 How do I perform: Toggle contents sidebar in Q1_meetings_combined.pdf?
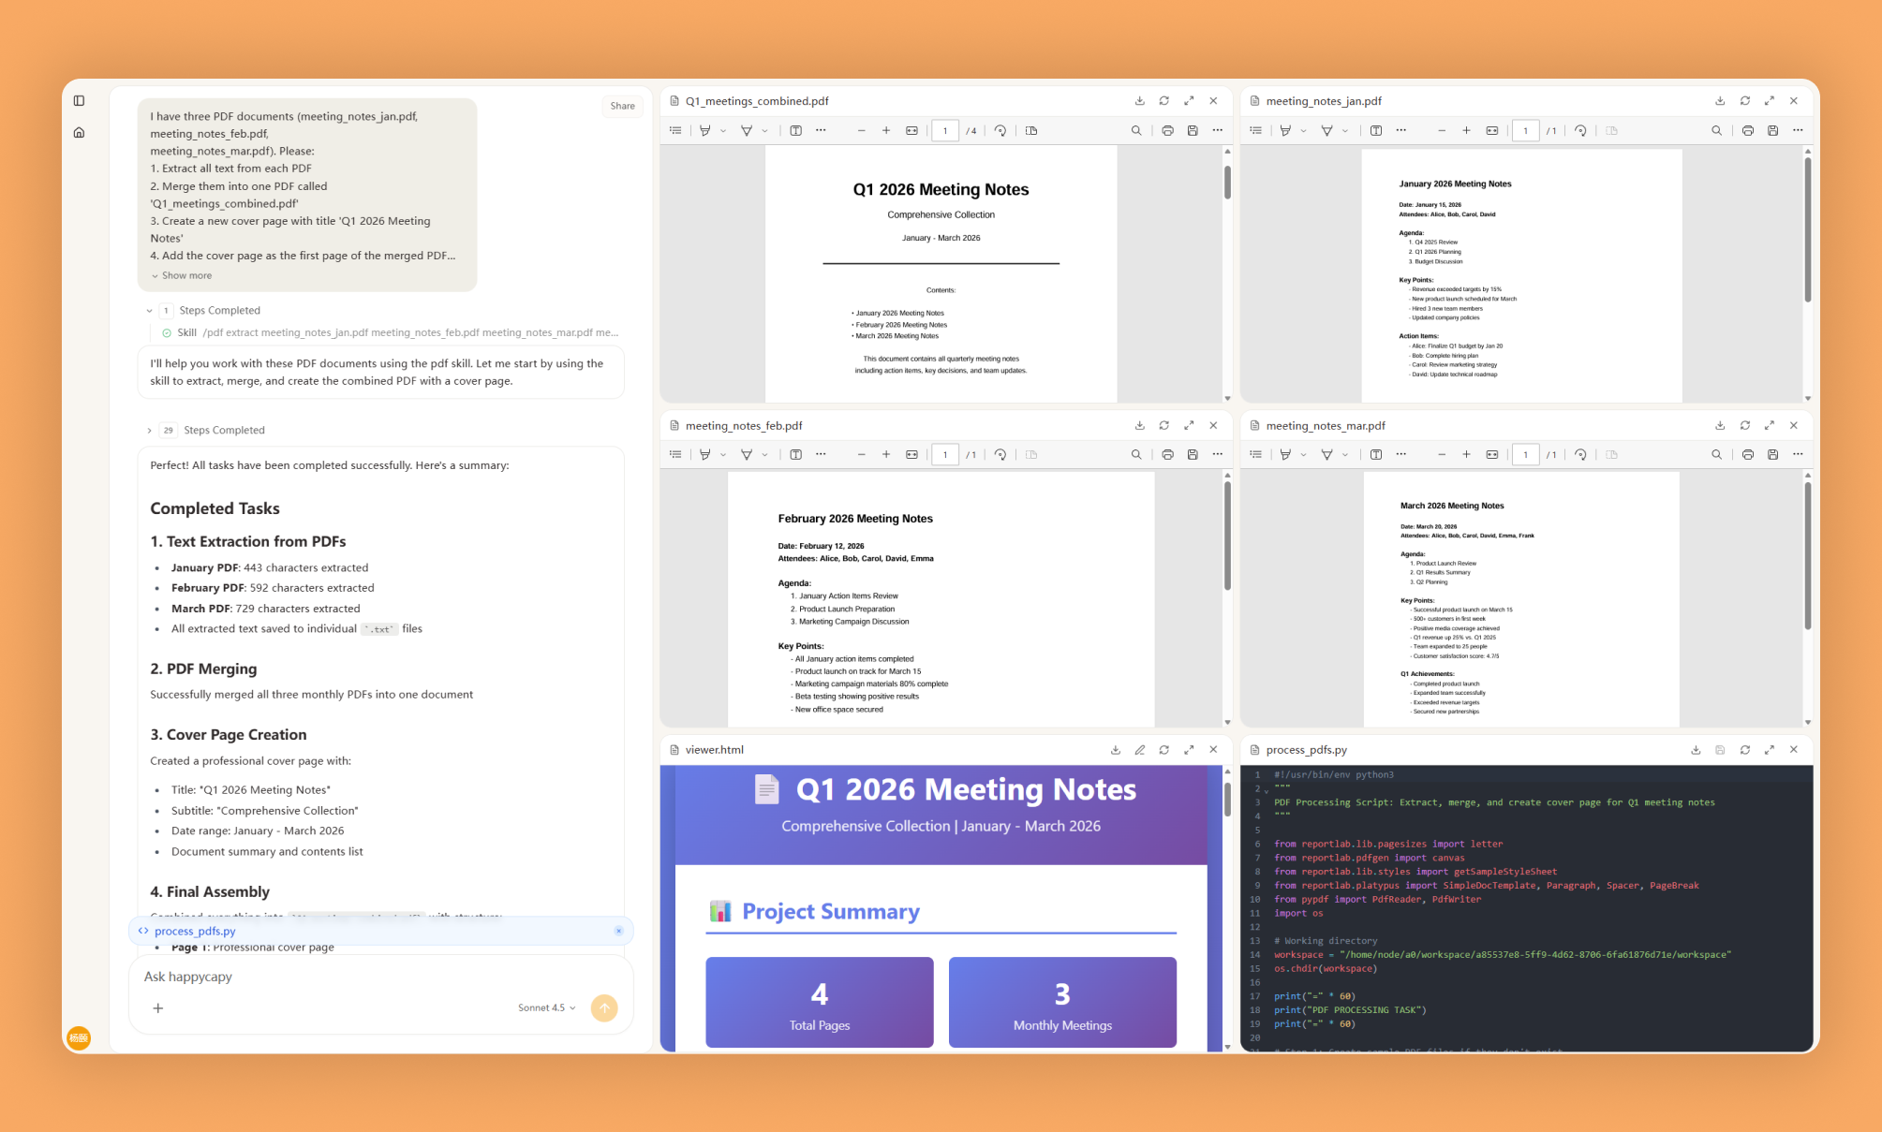tap(675, 131)
